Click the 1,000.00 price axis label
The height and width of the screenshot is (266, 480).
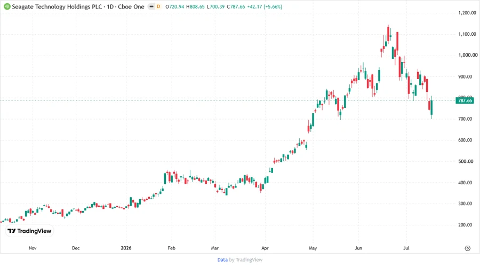coord(468,55)
